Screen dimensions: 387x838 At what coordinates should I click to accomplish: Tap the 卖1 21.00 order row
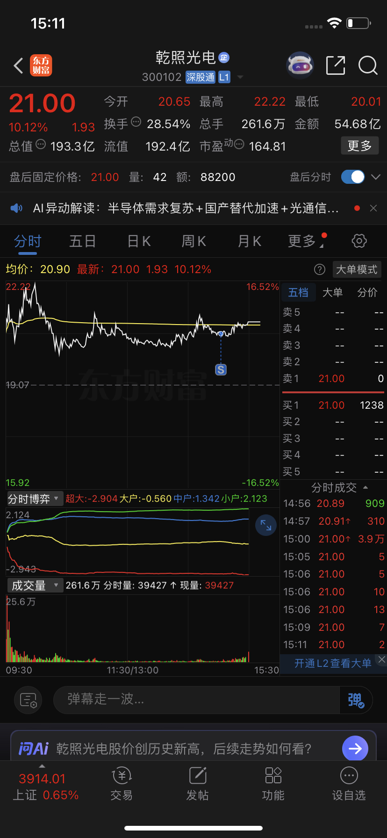(x=333, y=378)
